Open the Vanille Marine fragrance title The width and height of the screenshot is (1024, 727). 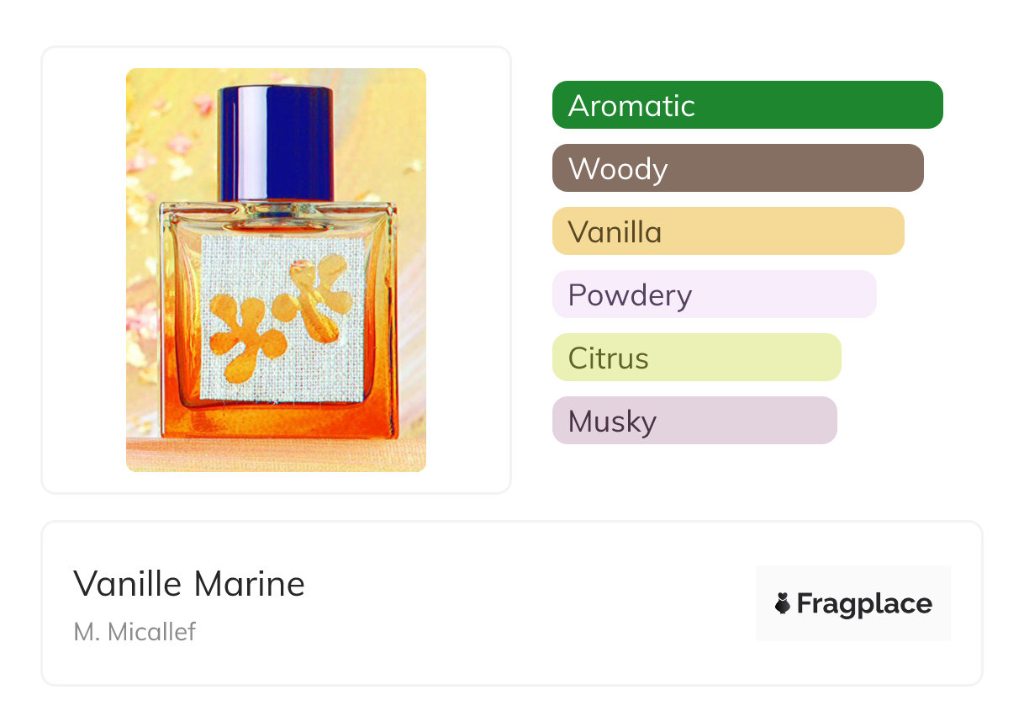pyautogui.click(x=189, y=583)
